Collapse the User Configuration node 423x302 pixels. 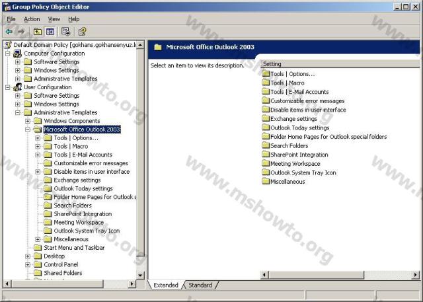pos(7,87)
